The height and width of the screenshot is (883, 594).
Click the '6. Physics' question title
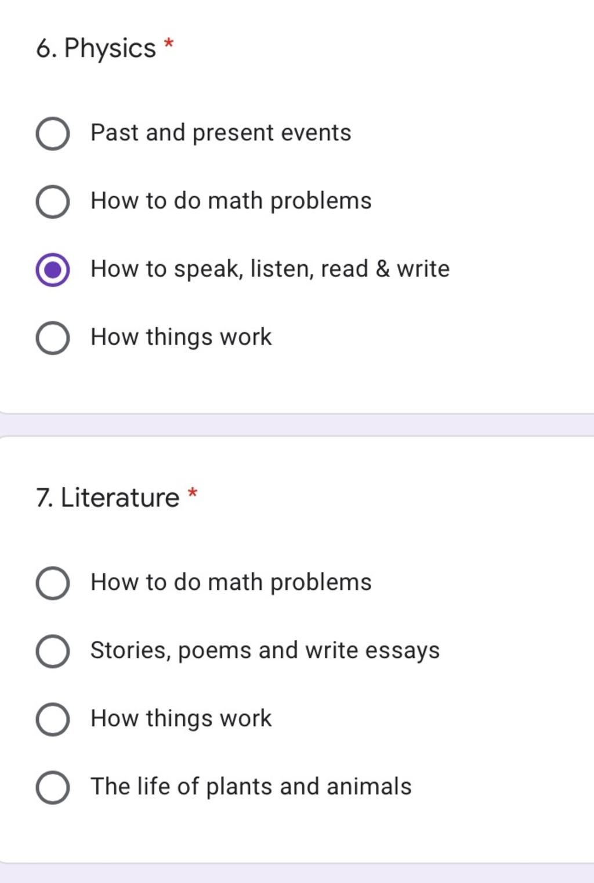pyautogui.click(x=96, y=48)
